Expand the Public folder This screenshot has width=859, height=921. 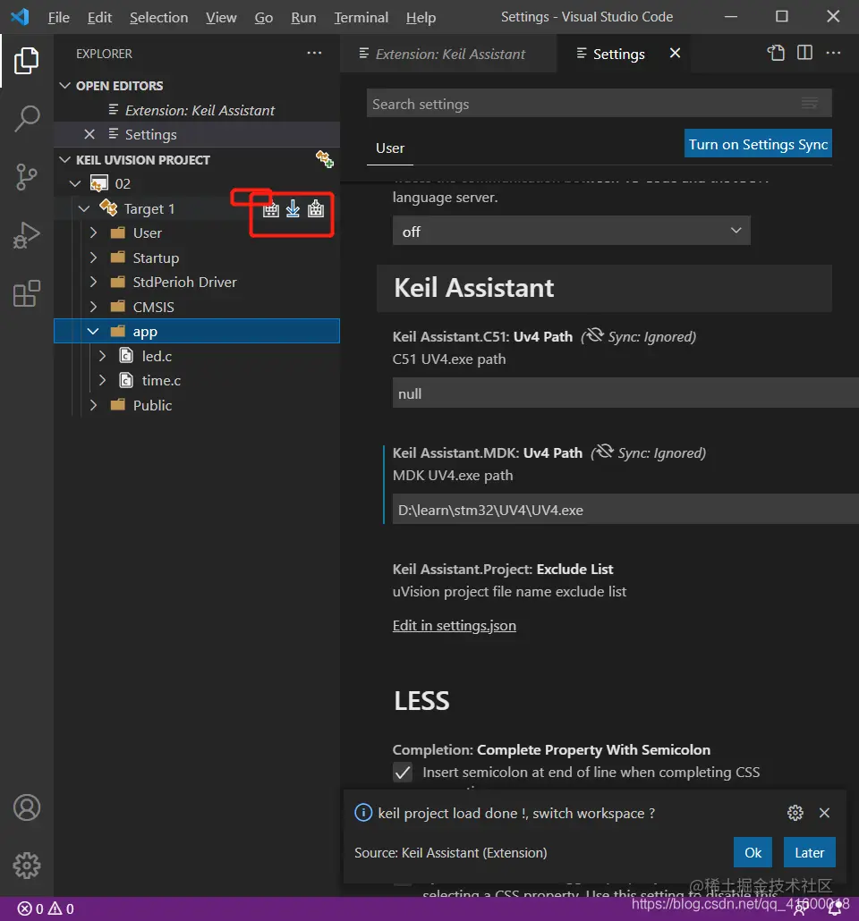point(93,405)
